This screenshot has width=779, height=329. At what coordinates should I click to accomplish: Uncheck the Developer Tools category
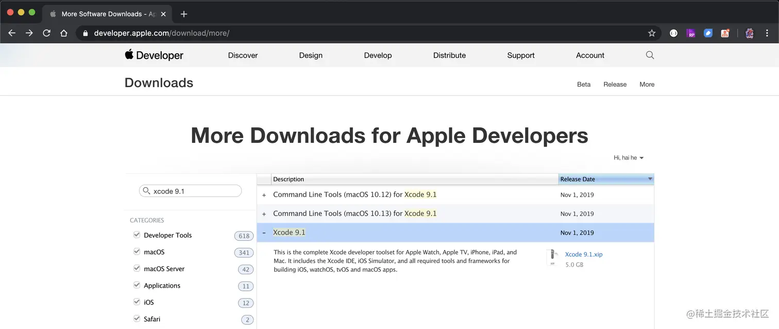pos(137,235)
